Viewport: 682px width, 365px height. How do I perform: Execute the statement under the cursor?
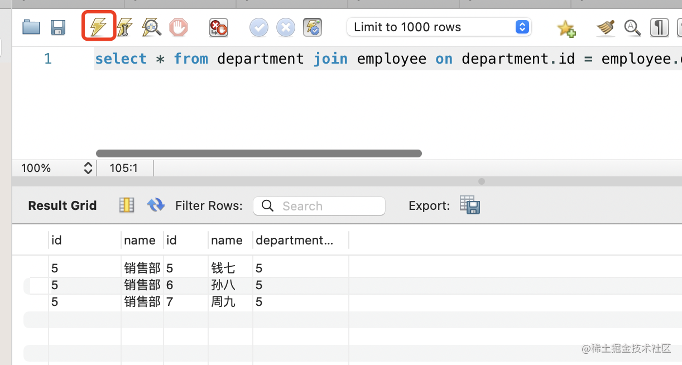click(x=124, y=27)
